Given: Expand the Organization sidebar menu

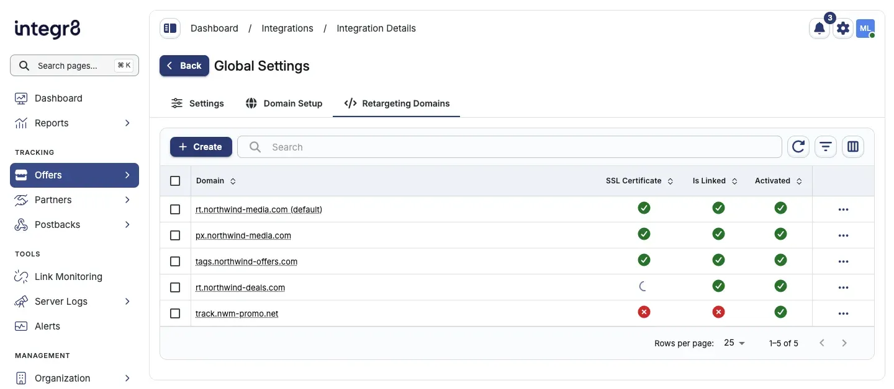Looking at the screenshot, I should click(x=74, y=378).
